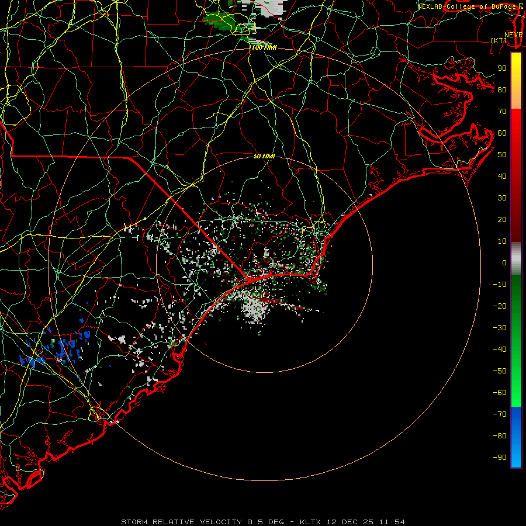Image resolution: width=526 pixels, height=526 pixels.
Task: Select the 20 value on velocity scale
Action: 502,220
